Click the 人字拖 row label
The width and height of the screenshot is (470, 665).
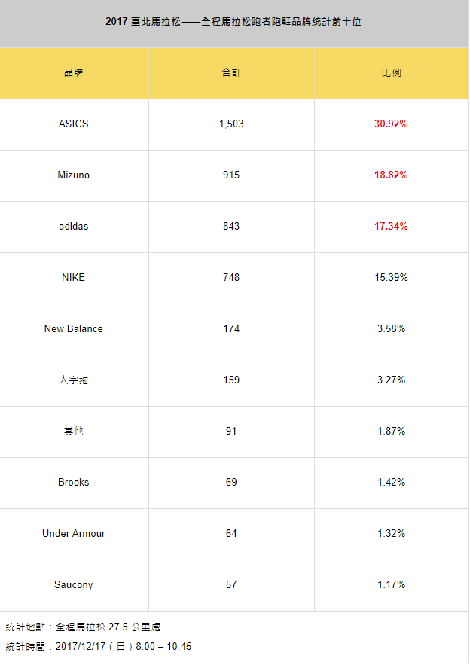[73, 380]
